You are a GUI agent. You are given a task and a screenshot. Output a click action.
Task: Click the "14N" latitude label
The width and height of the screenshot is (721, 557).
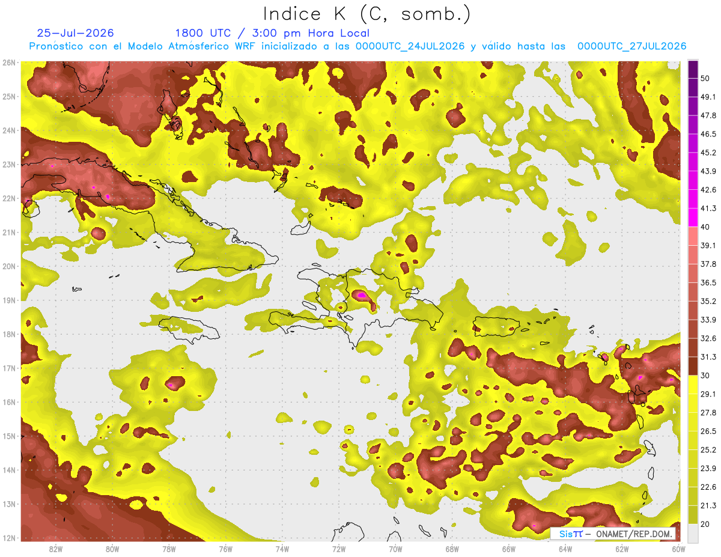(10, 470)
